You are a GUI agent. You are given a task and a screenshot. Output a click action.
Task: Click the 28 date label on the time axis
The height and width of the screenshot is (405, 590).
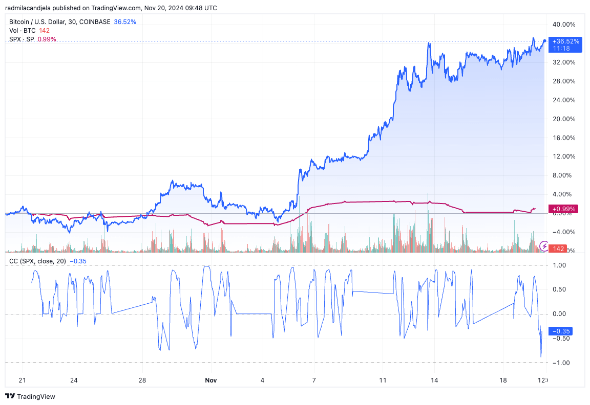pos(142,380)
